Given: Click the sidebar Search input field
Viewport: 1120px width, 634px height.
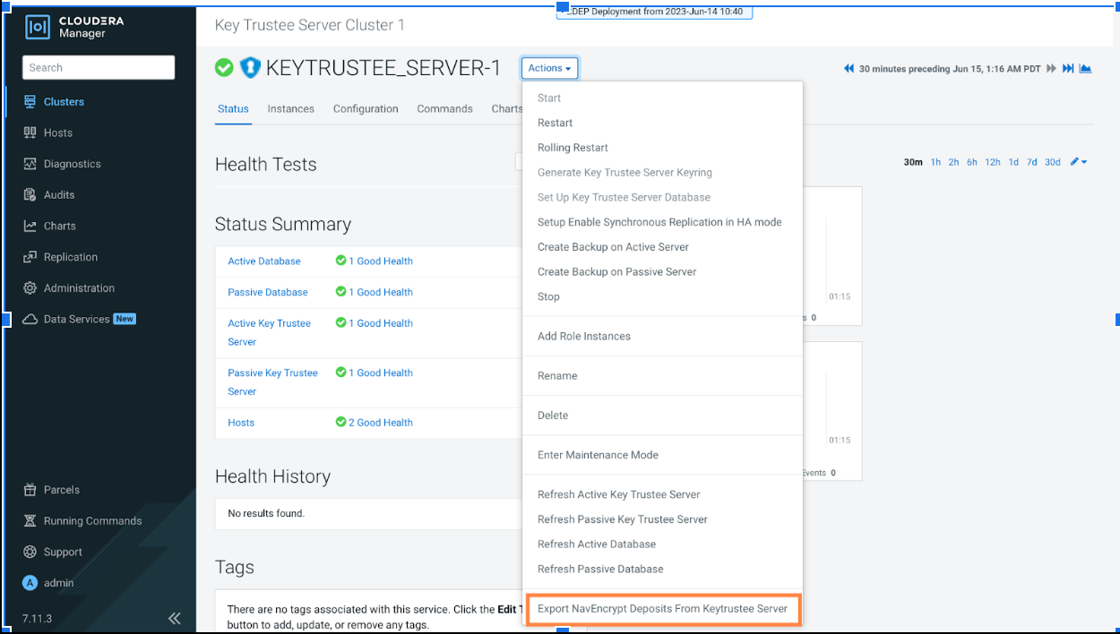Looking at the screenshot, I should click(99, 67).
